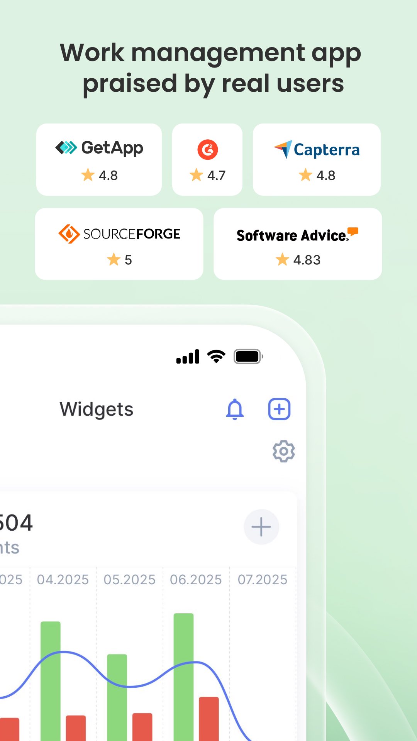Screen dimensions: 417x741
Task: Click the GetApp 4.8 star rating
Action: [99, 175]
